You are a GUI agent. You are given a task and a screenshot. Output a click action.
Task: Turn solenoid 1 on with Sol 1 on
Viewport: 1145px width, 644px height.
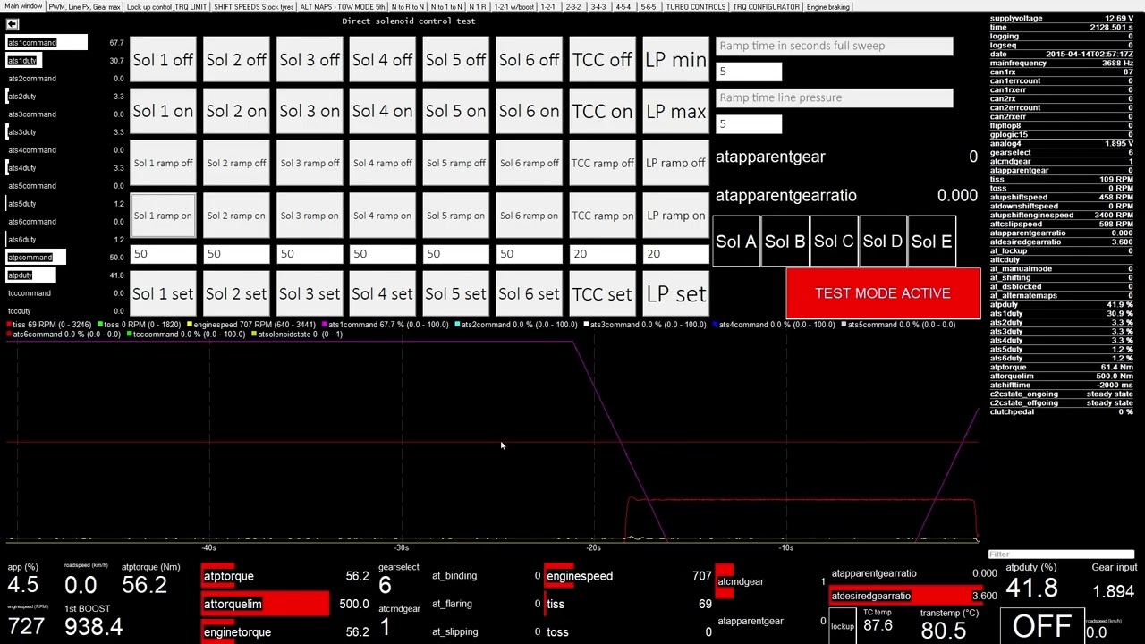(163, 112)
